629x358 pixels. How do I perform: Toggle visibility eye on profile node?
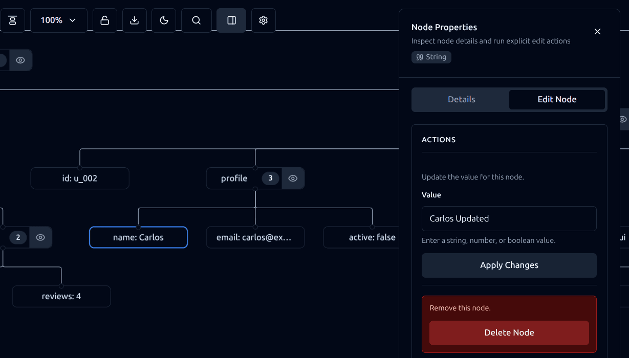(x=293, y=178)
